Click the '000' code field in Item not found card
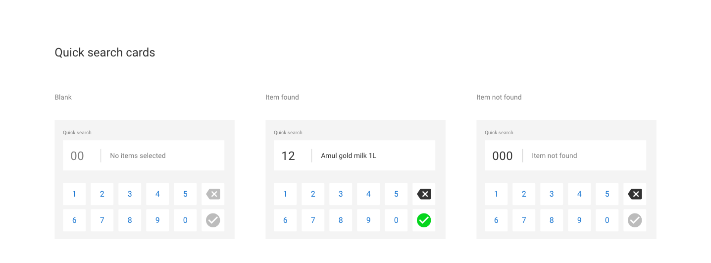The image size is (711, 263). (502, 156)
